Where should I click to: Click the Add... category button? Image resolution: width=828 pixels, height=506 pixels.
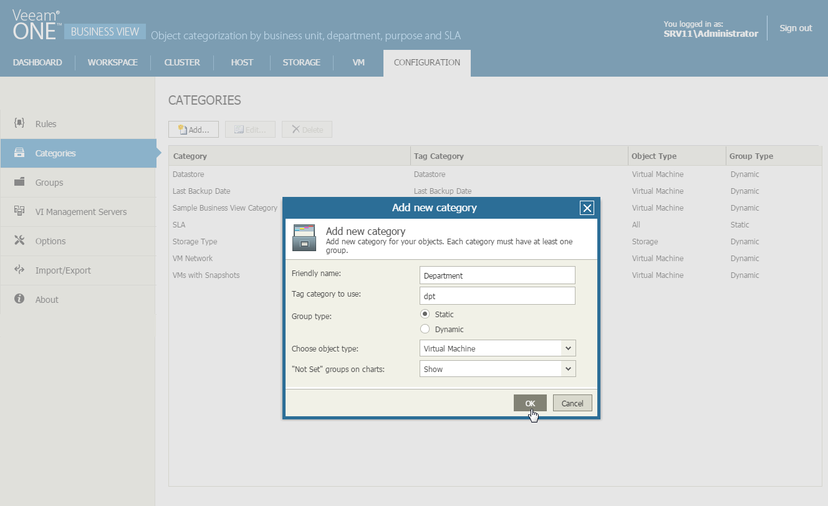pyautogui.click(x=193, y=130)
